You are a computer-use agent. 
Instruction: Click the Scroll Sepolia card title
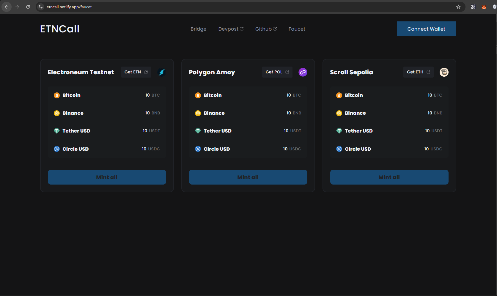point(351,73)
